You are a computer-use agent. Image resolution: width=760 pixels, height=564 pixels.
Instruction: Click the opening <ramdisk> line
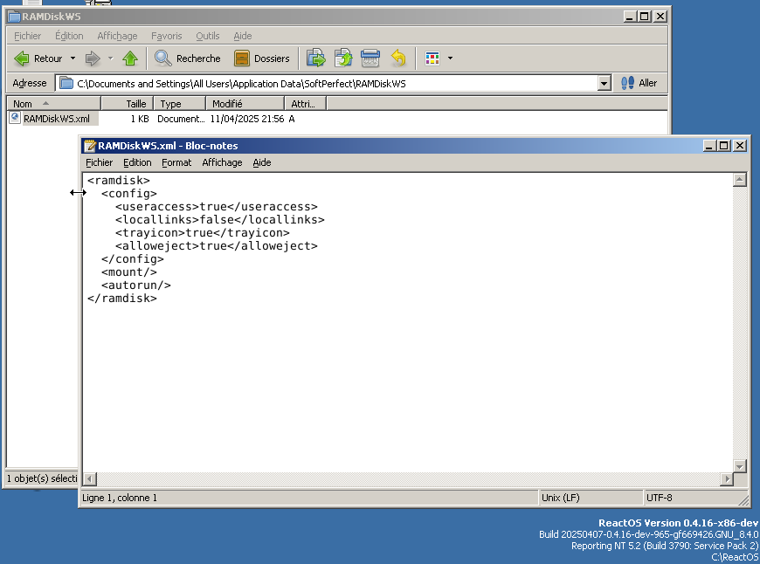(118, 181)
